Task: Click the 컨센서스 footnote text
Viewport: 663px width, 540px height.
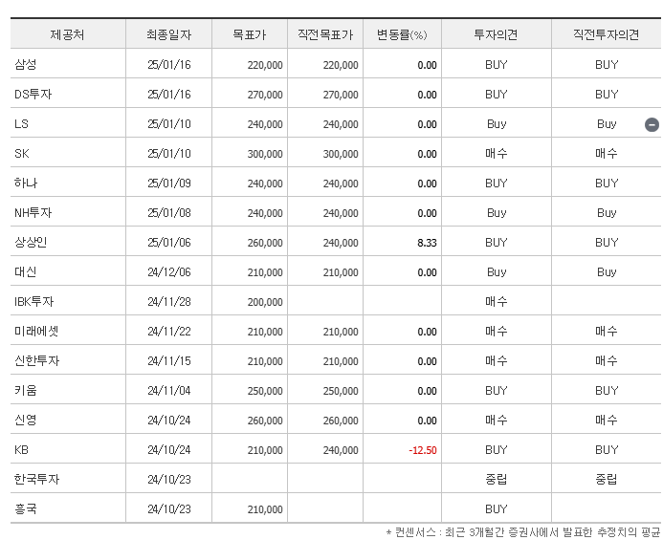Action: click(523, 532)
